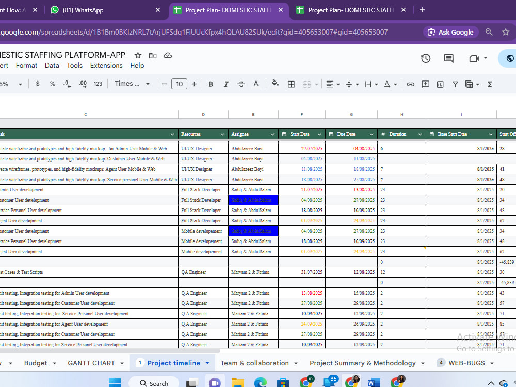Insert a link using toolbar icon
The height and width of the screenshot is (387, 516).
(x=410, y=84)
